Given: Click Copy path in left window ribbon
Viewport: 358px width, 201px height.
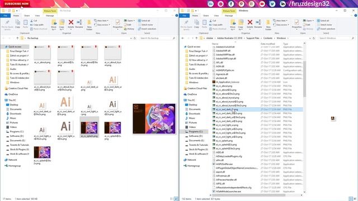Looking at the screenshot, I should (37, 25).
